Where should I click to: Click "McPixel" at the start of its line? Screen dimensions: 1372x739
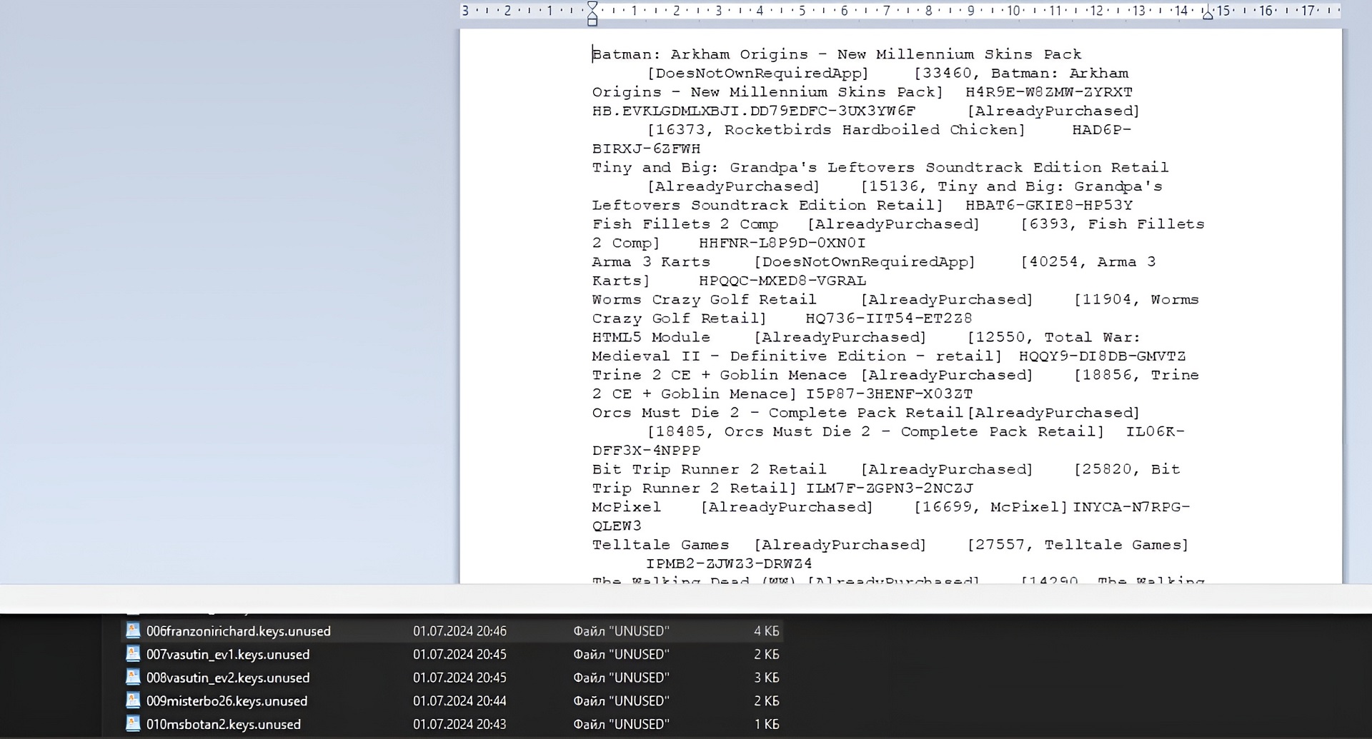[x=627, y=508]
